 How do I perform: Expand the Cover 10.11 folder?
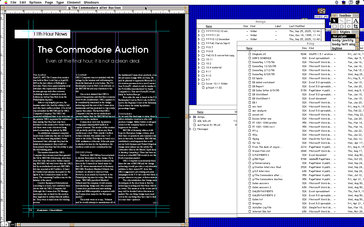click(x=199, y=84)
